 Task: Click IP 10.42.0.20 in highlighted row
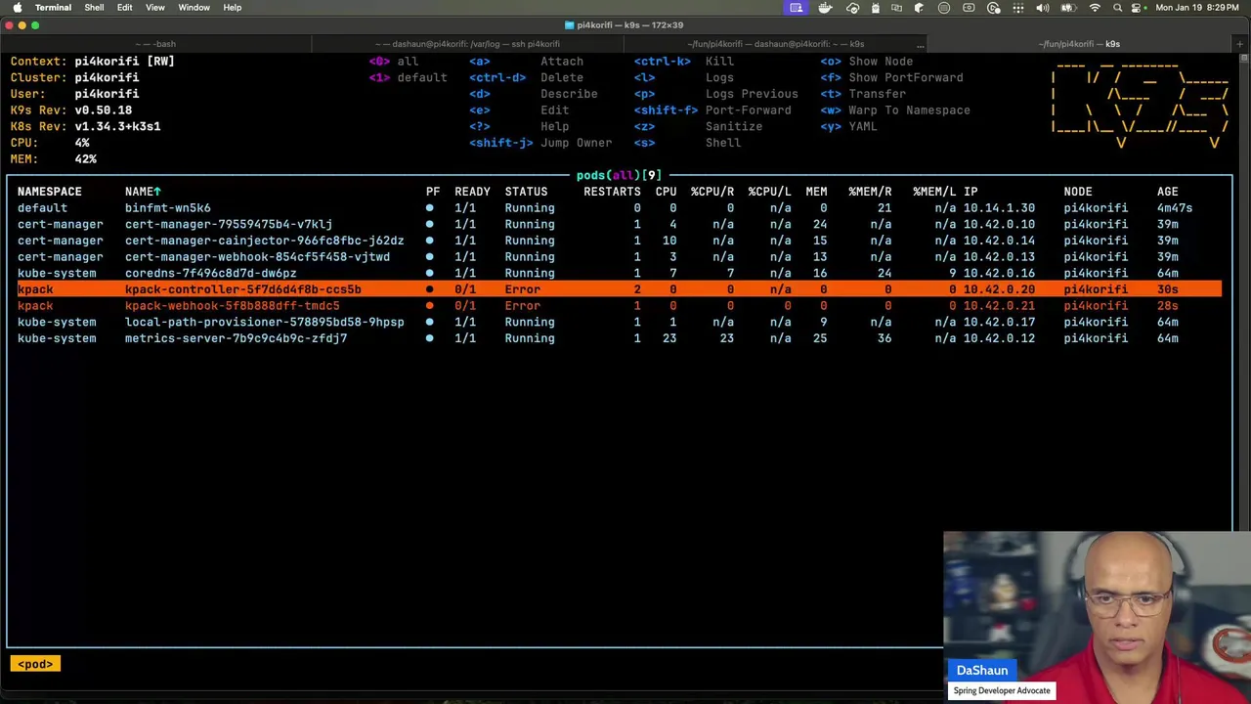pos(999,289)
